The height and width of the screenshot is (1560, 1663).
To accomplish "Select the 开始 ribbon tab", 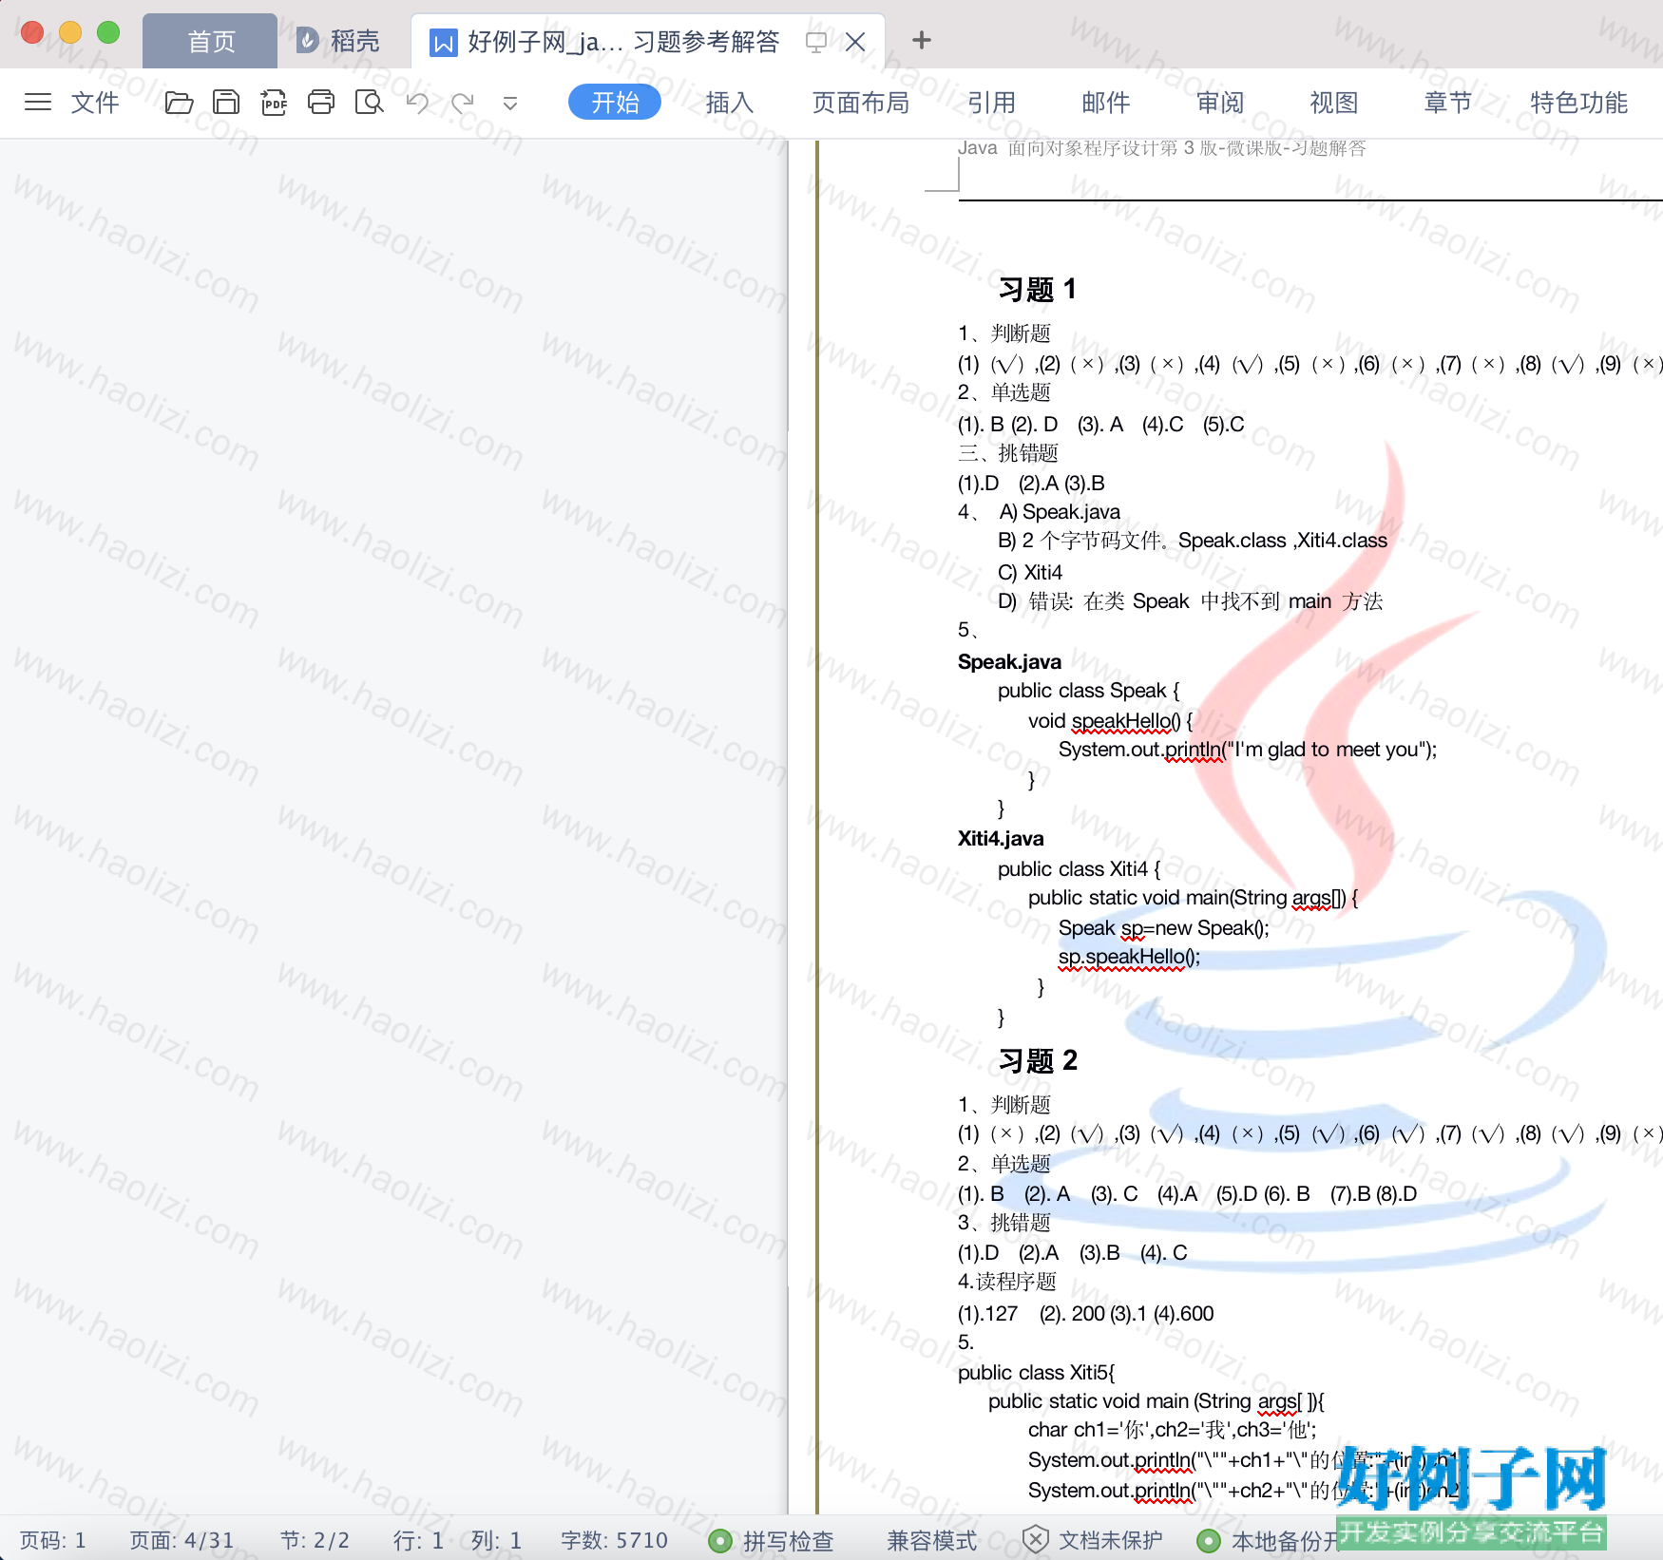I will pos(615,102).
